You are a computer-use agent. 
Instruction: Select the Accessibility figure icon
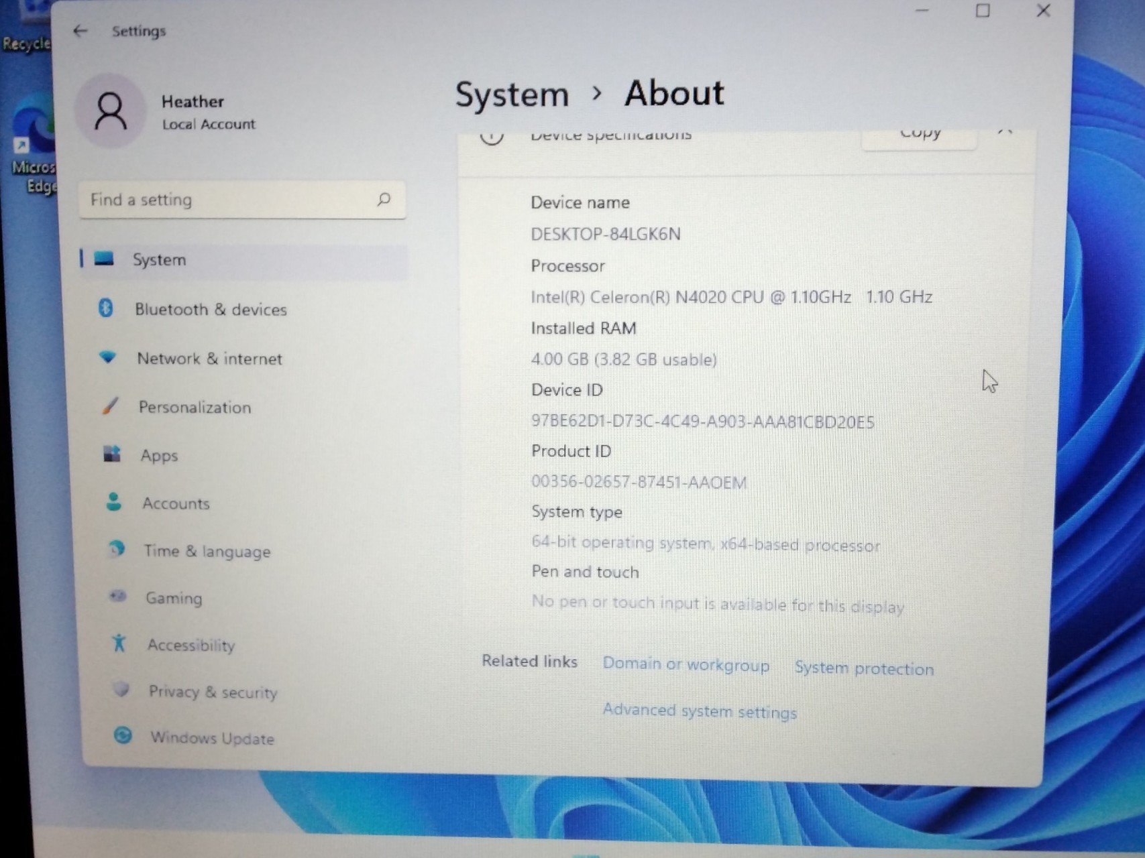point(119,643)
